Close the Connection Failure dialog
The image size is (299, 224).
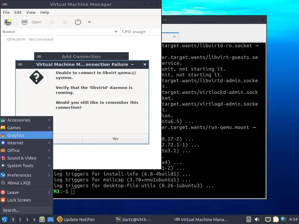145,64
